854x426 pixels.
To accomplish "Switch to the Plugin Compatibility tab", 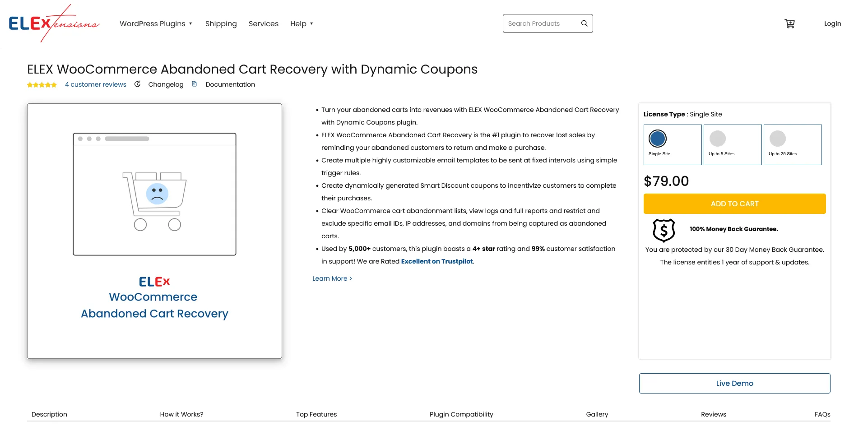I will coord(461,414).
